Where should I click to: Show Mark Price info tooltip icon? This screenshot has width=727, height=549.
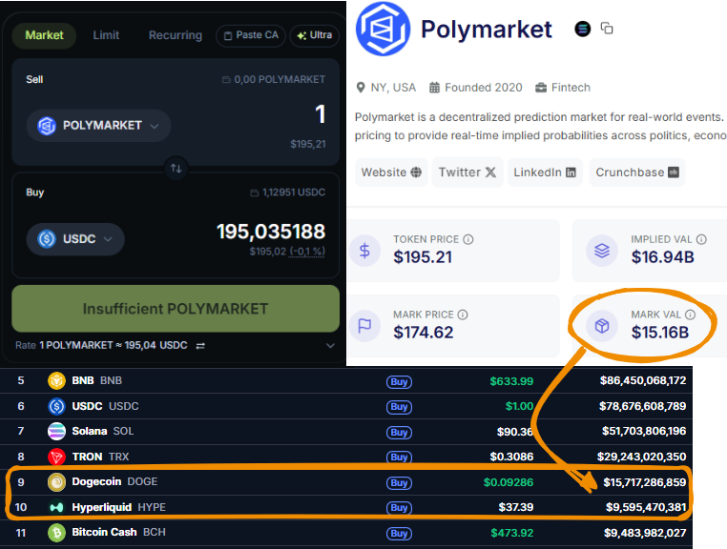[463, 315]
